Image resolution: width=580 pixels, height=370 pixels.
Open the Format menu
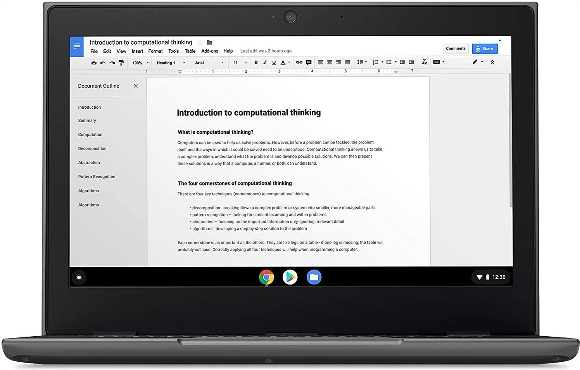coord(155,51)
